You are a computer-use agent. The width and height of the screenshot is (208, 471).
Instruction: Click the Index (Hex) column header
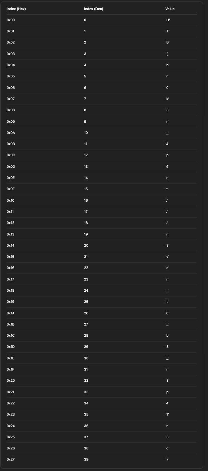point(16,9)
